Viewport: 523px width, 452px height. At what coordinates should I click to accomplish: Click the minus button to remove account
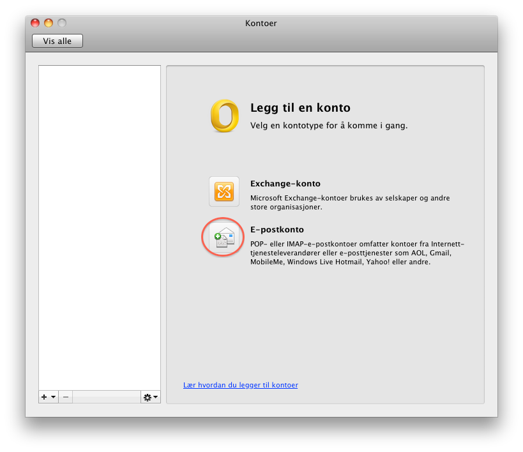[66, 397]
